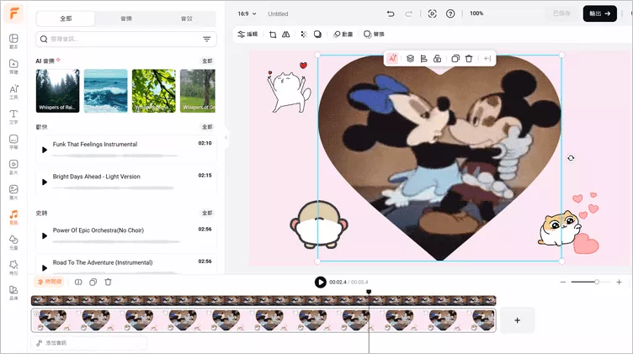Select the green leaves AI music thumbnail
Screen dimensions: 633x354
(x=154, y=91)
